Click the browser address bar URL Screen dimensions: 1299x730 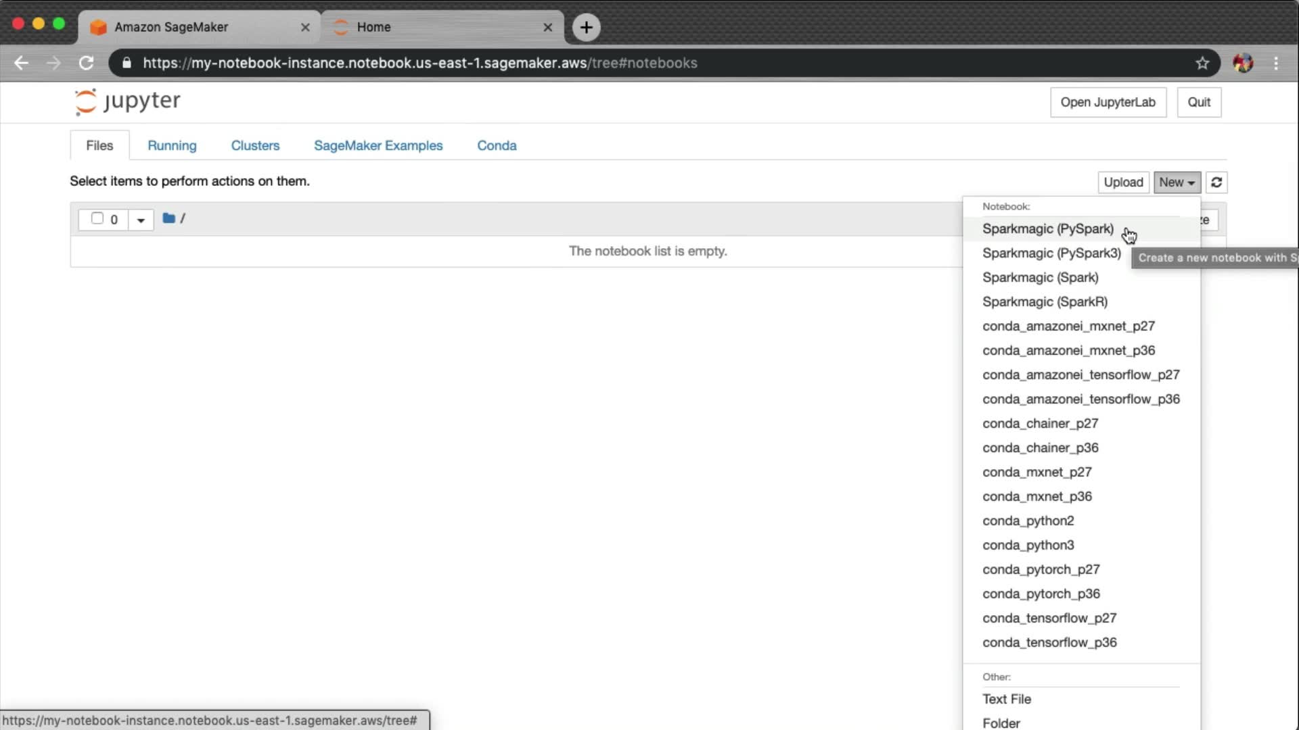(419, 63)
